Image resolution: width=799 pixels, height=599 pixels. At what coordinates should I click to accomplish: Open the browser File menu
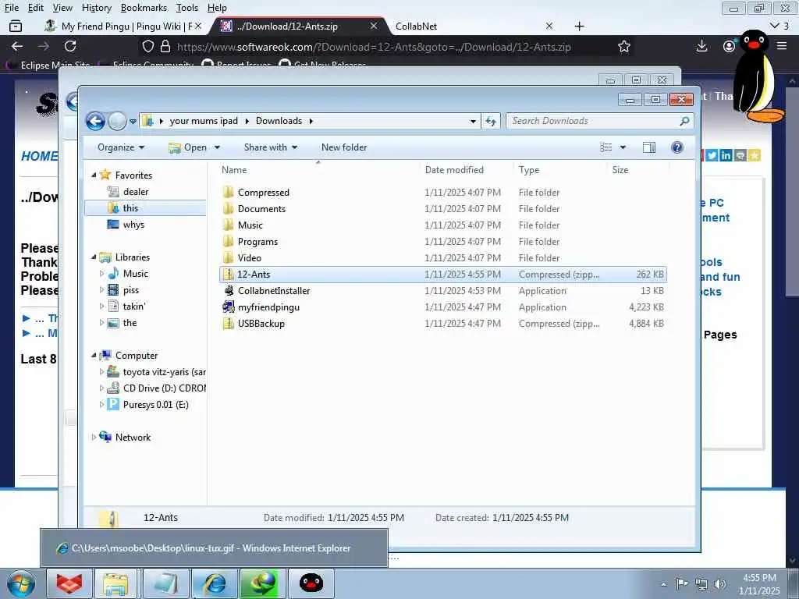pyautogui.click(x=12, y=8)
